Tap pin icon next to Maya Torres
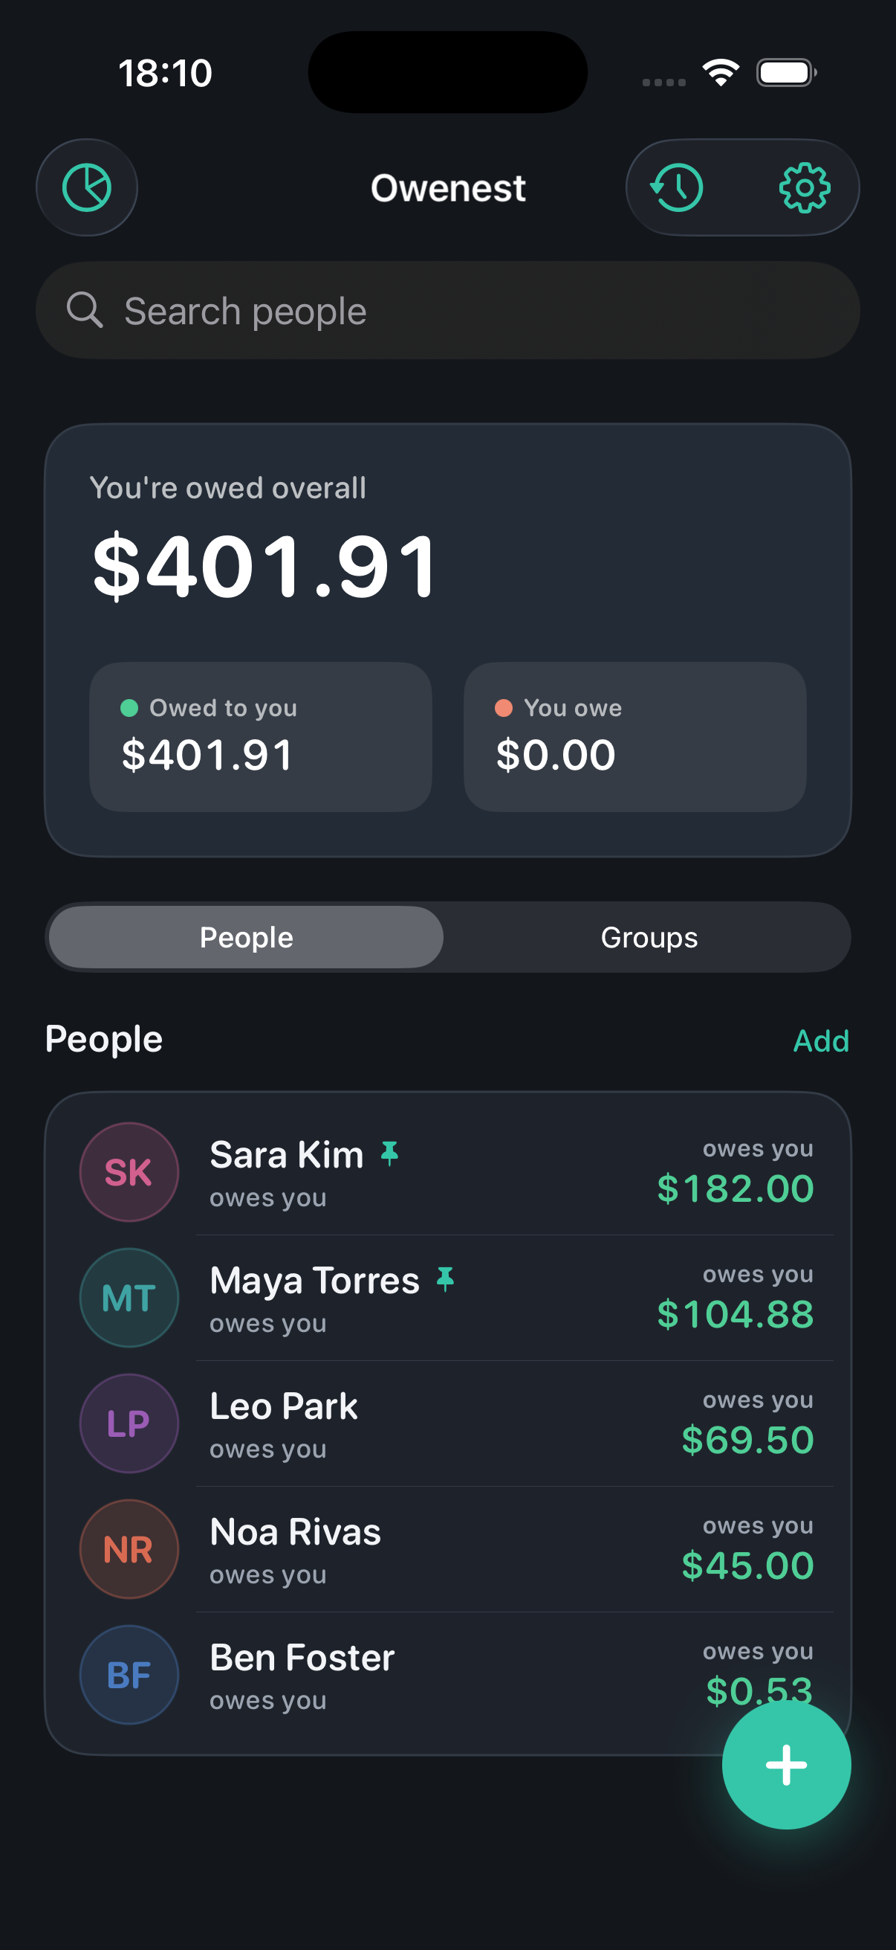The width and height of the screenshot is (896, 1950). coord(445,1279)
